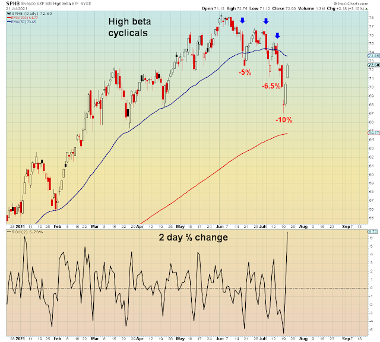Click the last white candlestick closing at 72.60
The width and height of the screenshot is (380, 342).
287,71
